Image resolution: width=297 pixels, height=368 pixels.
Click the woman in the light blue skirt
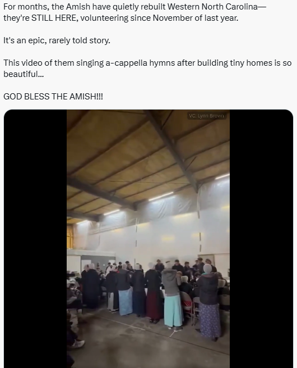point(125,290)
